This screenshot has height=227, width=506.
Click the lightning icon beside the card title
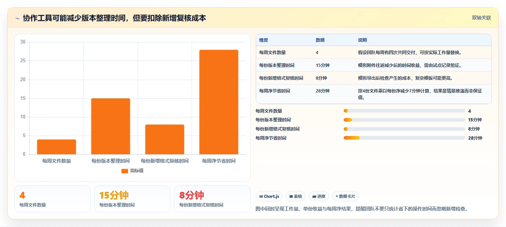pyautogui.click(x=17, y=18)
